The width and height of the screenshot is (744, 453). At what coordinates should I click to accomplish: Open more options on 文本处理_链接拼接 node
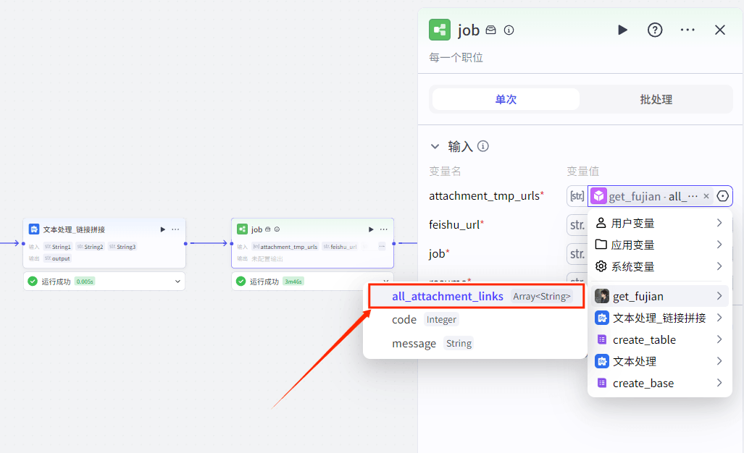point(175,229)
